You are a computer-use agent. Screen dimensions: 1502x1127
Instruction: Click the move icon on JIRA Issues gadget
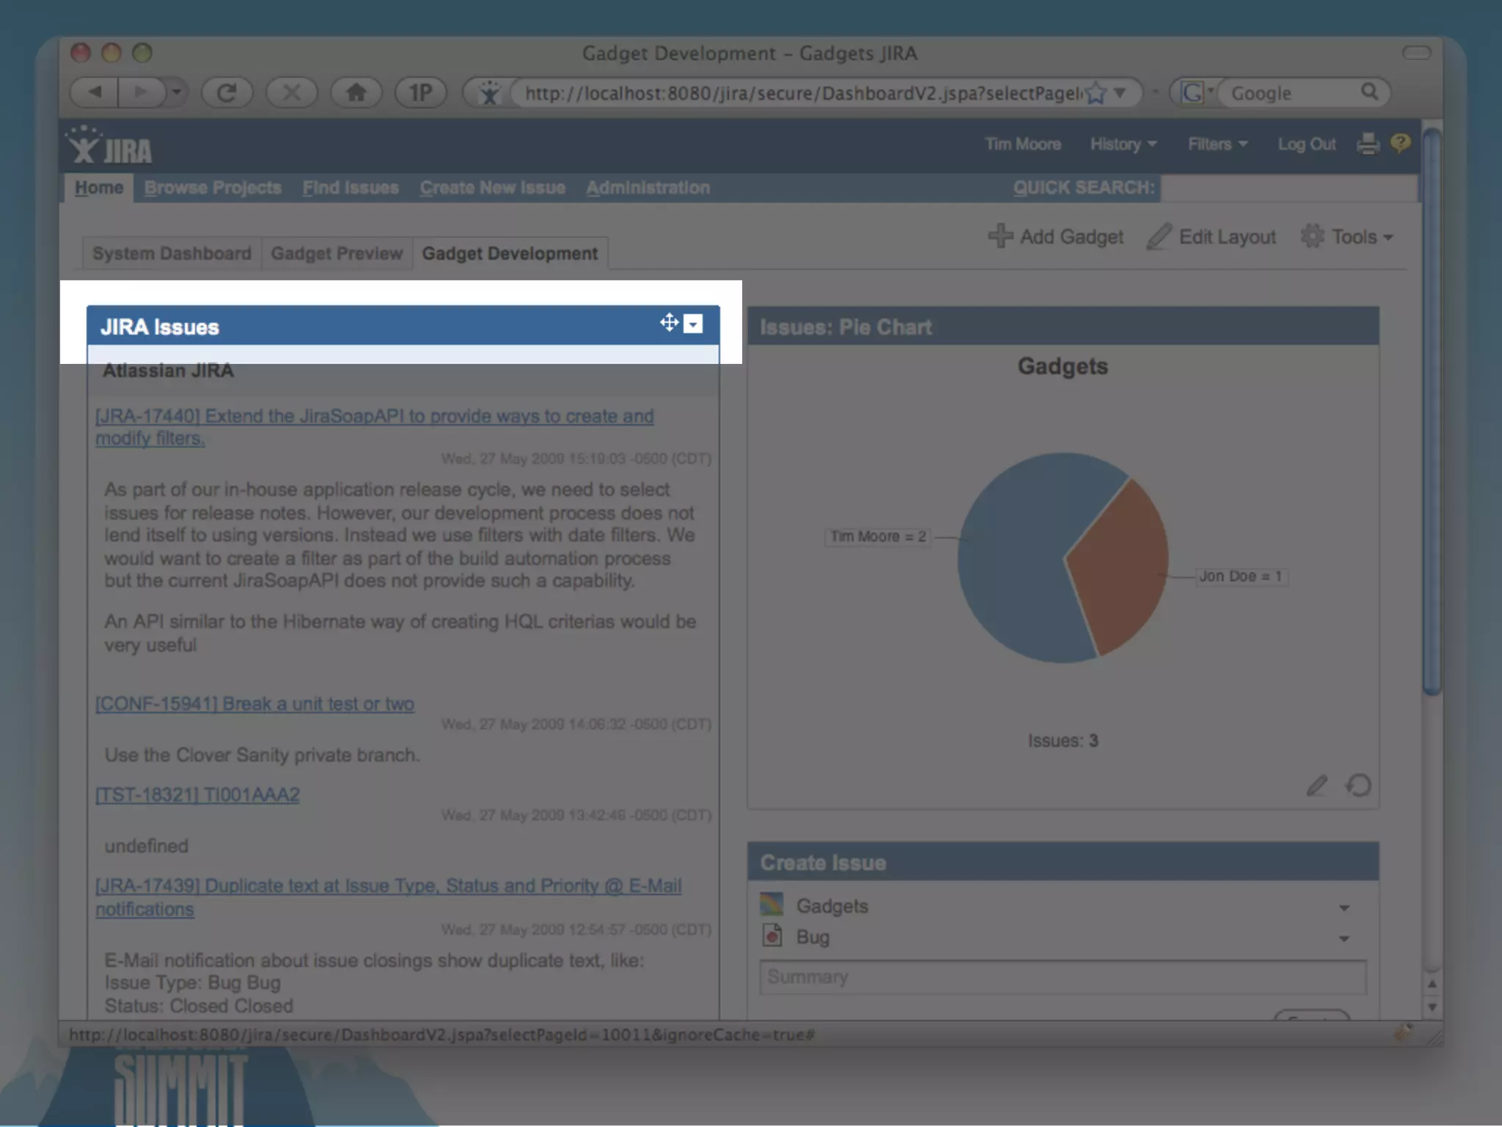[x=669, y=322]
